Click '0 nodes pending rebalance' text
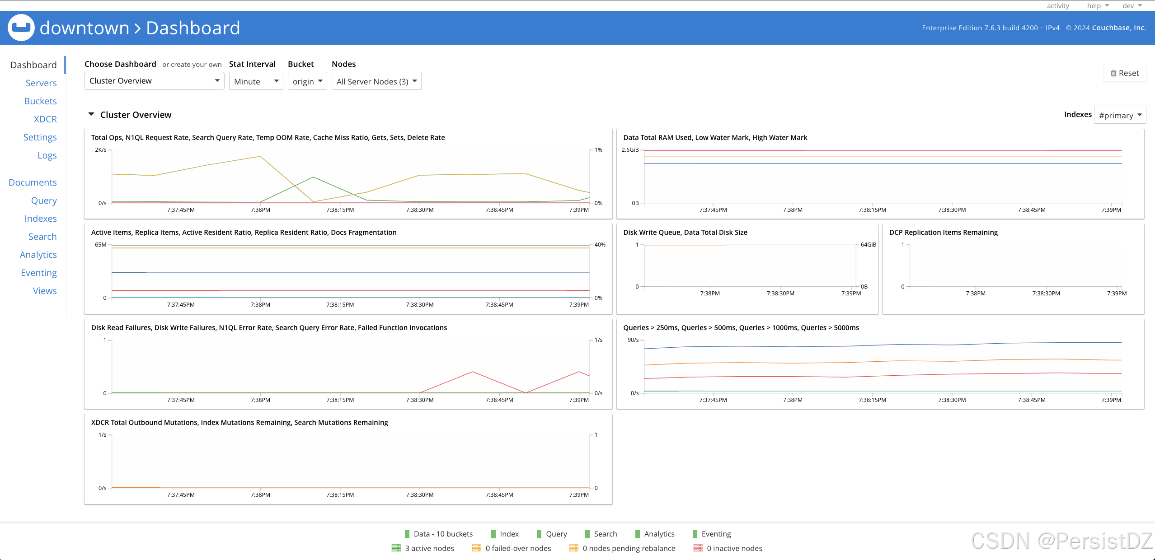The image size is (1155, 560). pos(629,548)
